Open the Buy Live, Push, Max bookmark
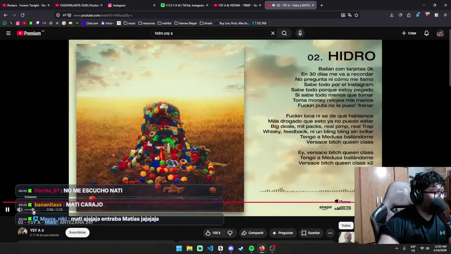Viewport: 451px width, 254px height. click(x=232, y=23)
